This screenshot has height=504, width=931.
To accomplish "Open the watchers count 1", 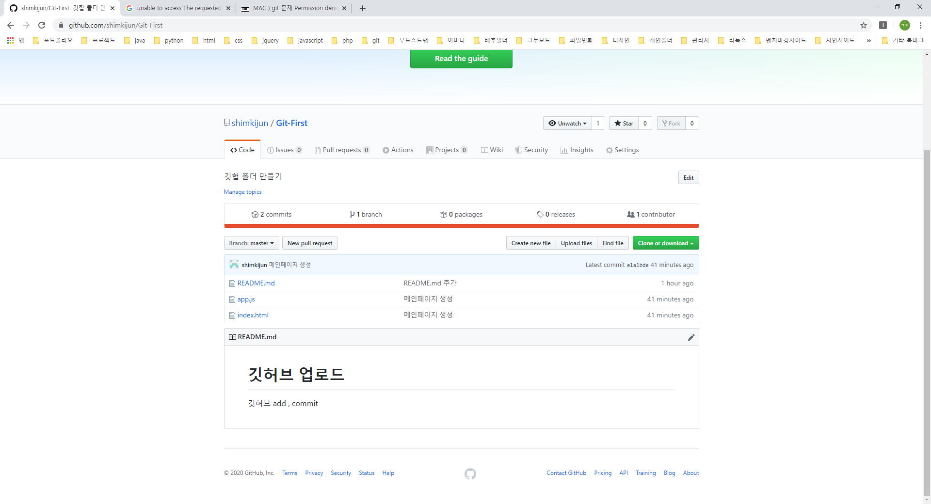I will 598,123.
